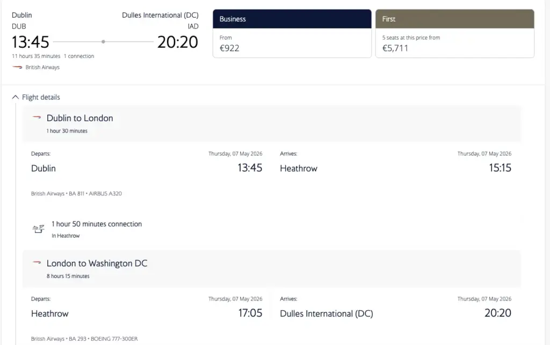This screenshot has width=550, height=345.
Task: Collapse the Flight details section
Action: tap(16, 97)
